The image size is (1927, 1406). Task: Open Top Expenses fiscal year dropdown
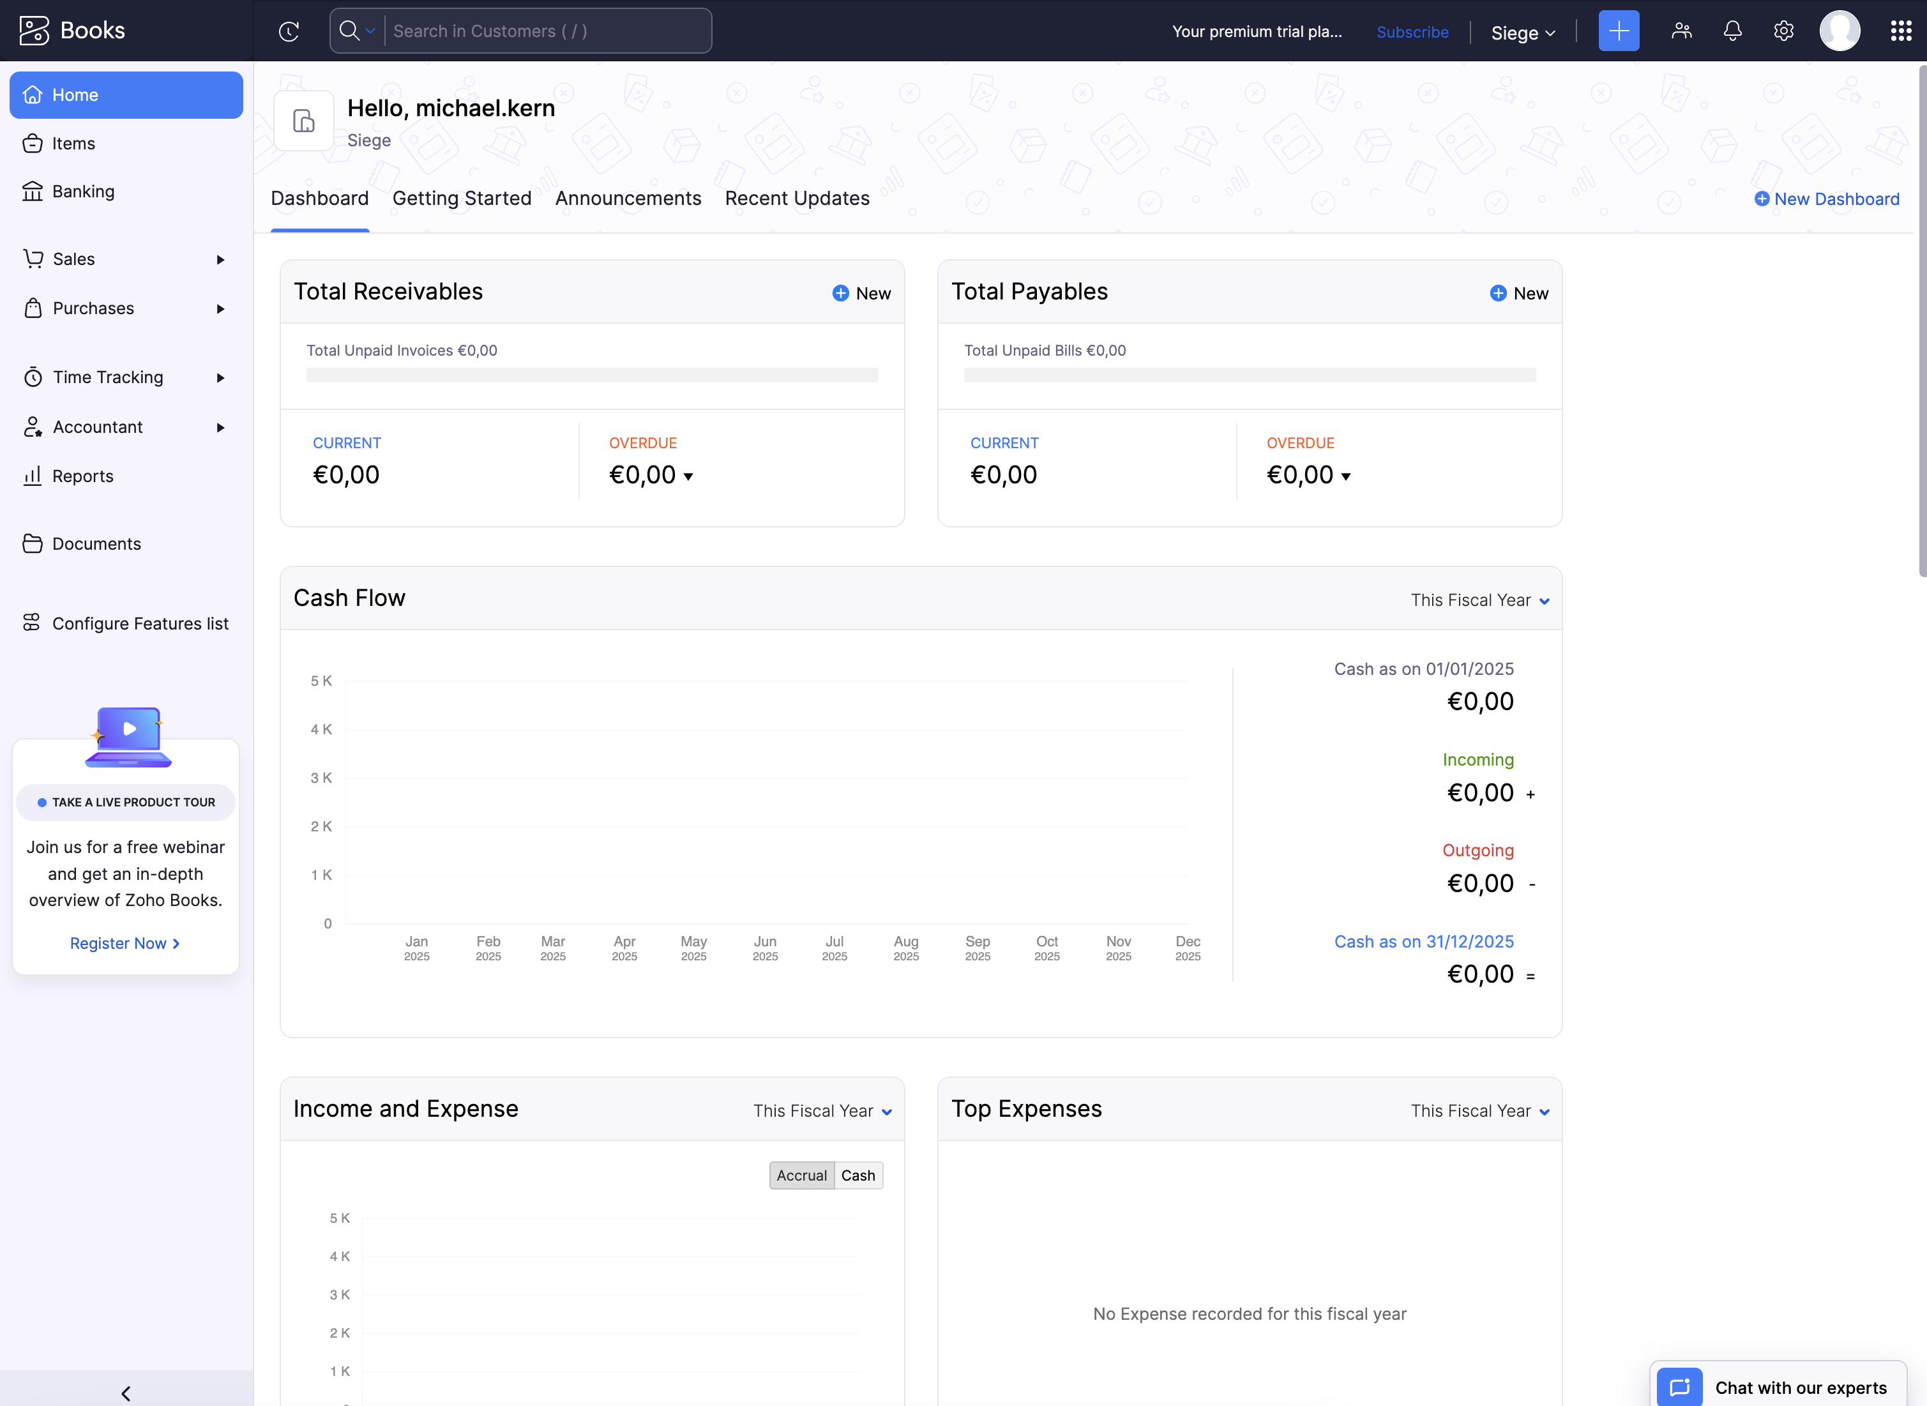pyautogui.click(x=1479, y=1110)
